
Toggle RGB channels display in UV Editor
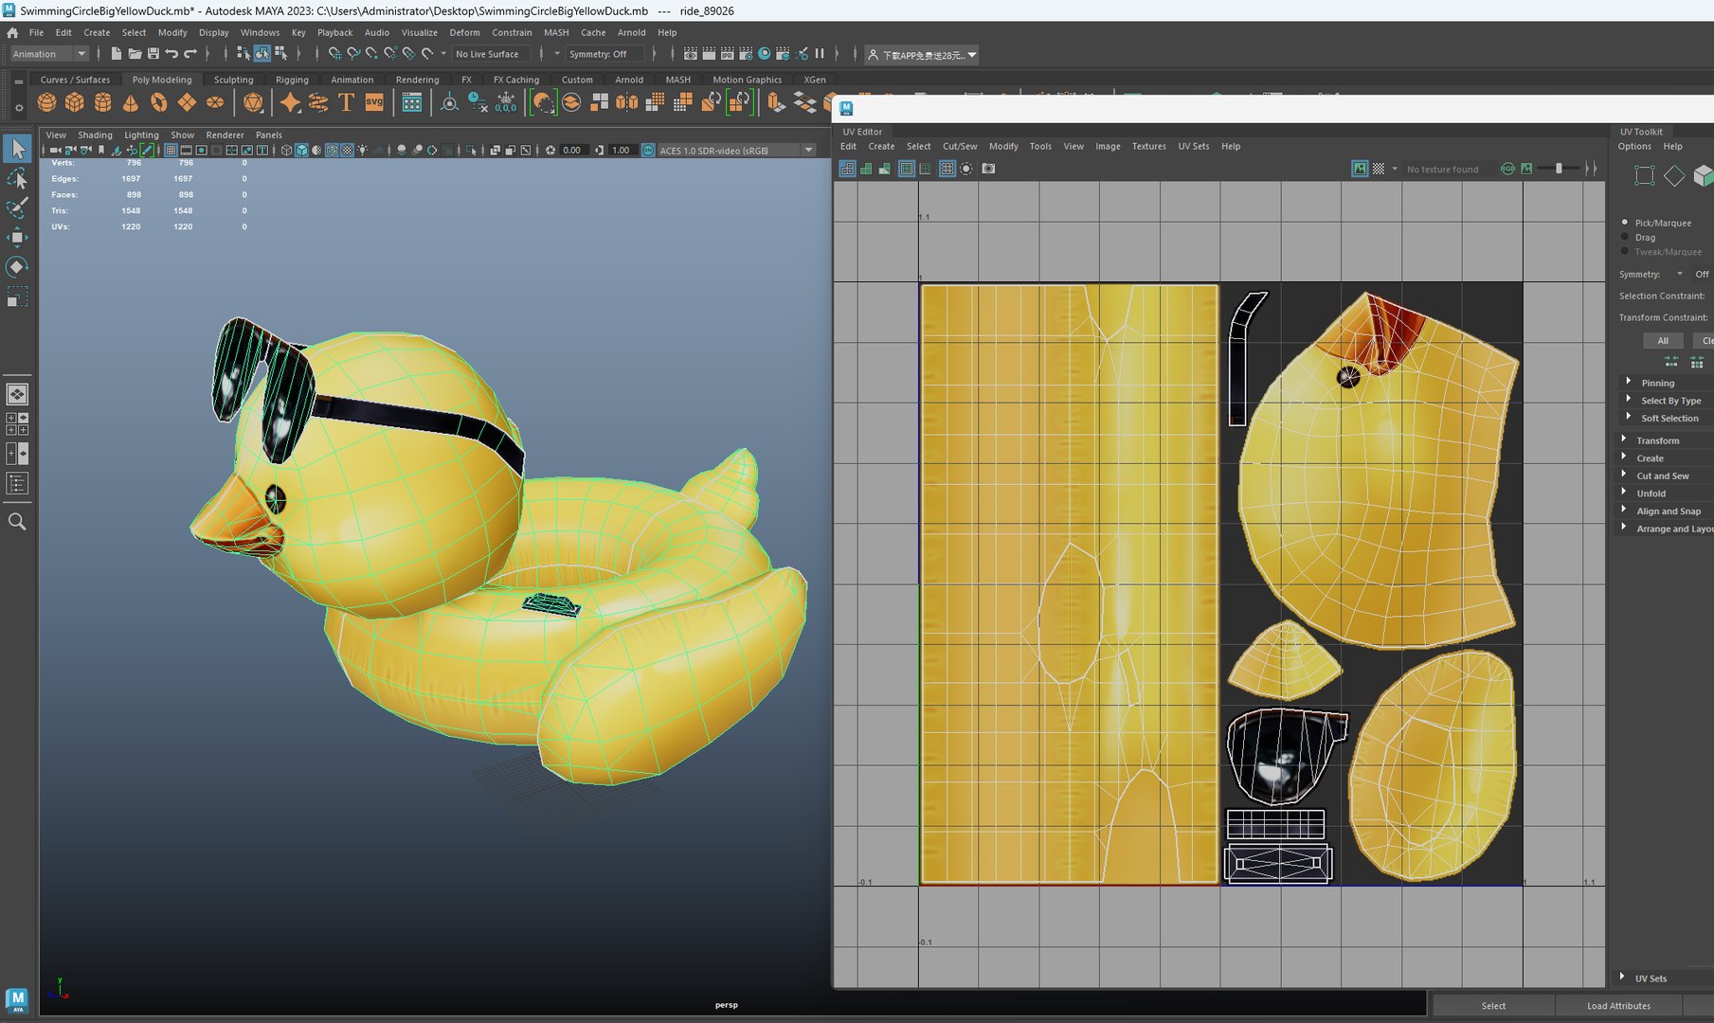pos(1507,169)
